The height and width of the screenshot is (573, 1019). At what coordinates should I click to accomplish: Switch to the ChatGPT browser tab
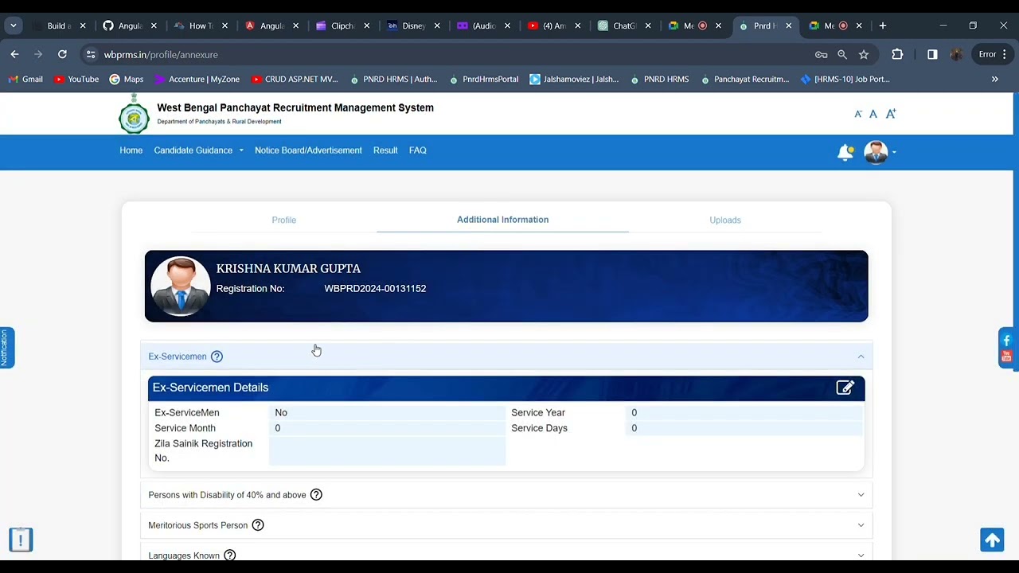pos(624,25)
